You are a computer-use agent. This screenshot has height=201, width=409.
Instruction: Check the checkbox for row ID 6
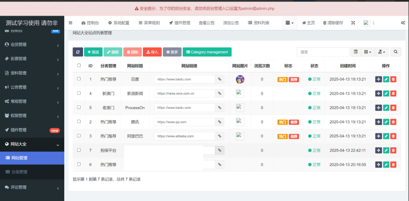[79, 164]
